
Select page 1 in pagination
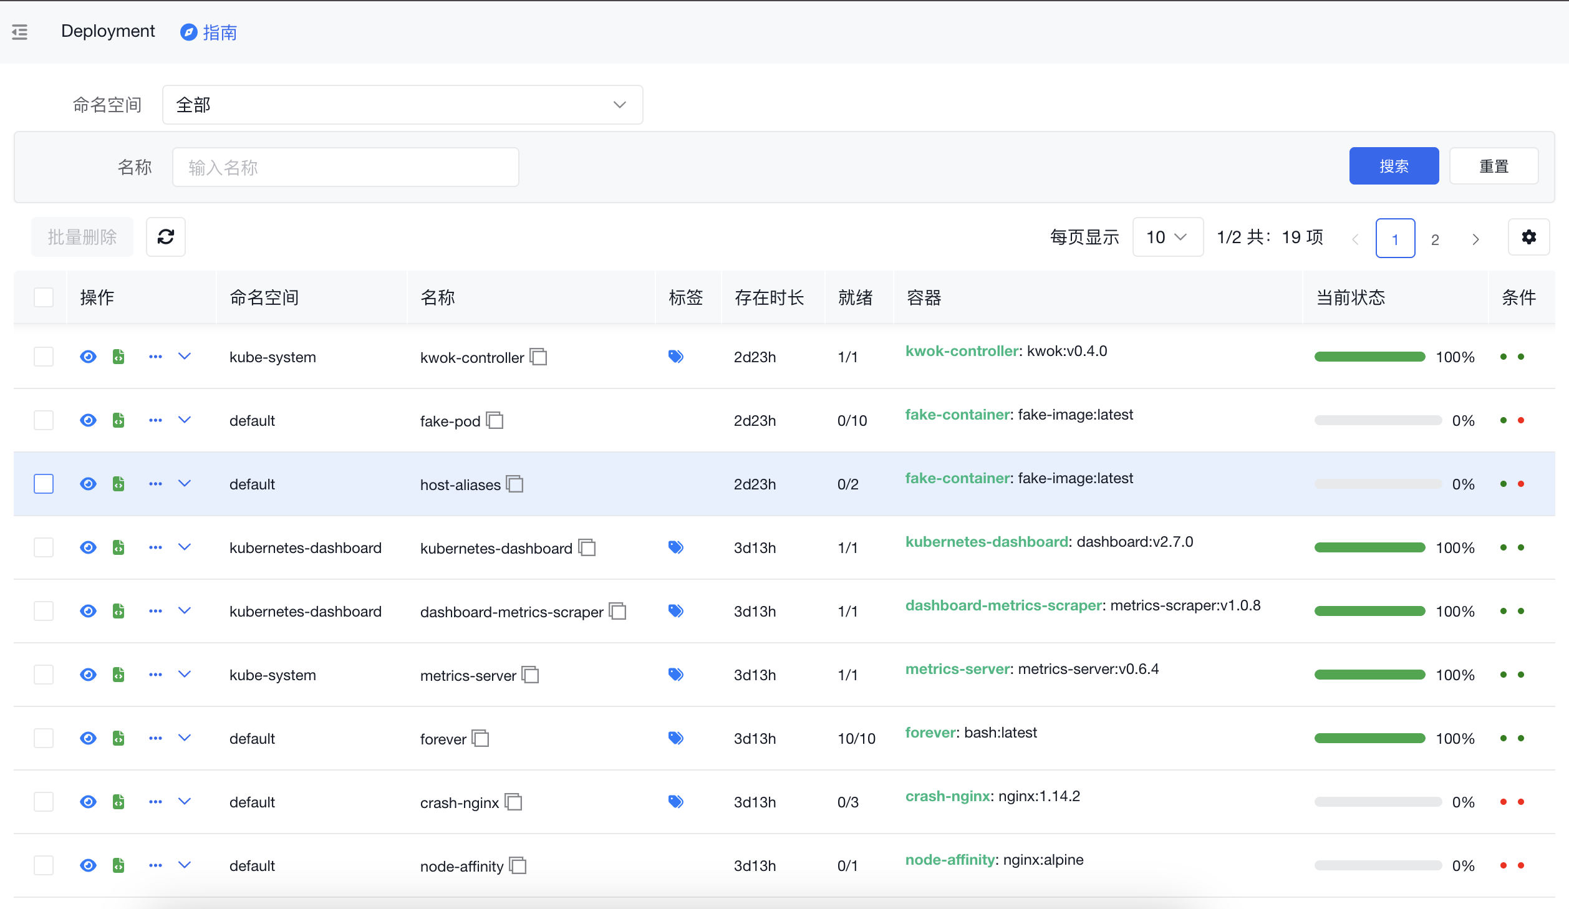pyautogui.click(x=1395, y=238)
